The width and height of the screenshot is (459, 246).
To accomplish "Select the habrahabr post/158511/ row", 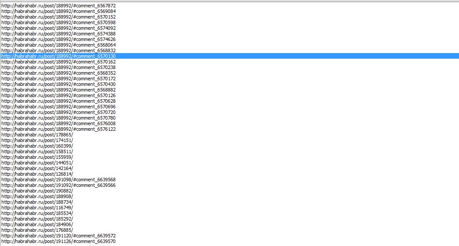I will point(37,151).
